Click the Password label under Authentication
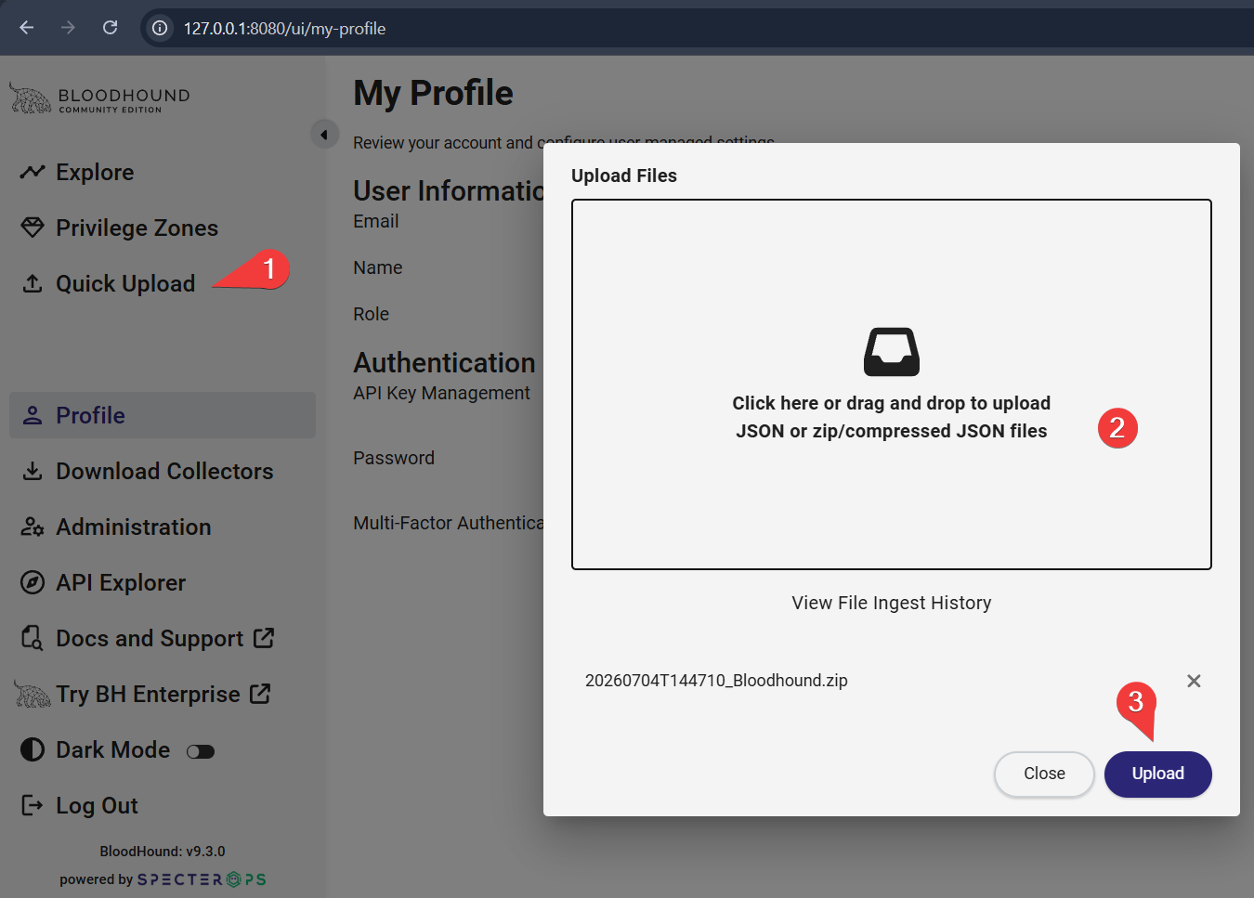The width and height of the screenshot is (1254, 898). (394, 458)
